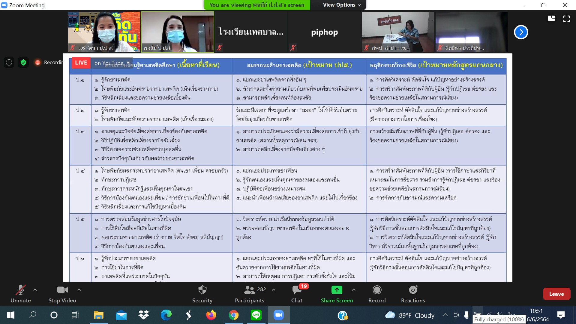Open meeting information icon
This screenshot has height=324, width=576.
coord(9,62)
